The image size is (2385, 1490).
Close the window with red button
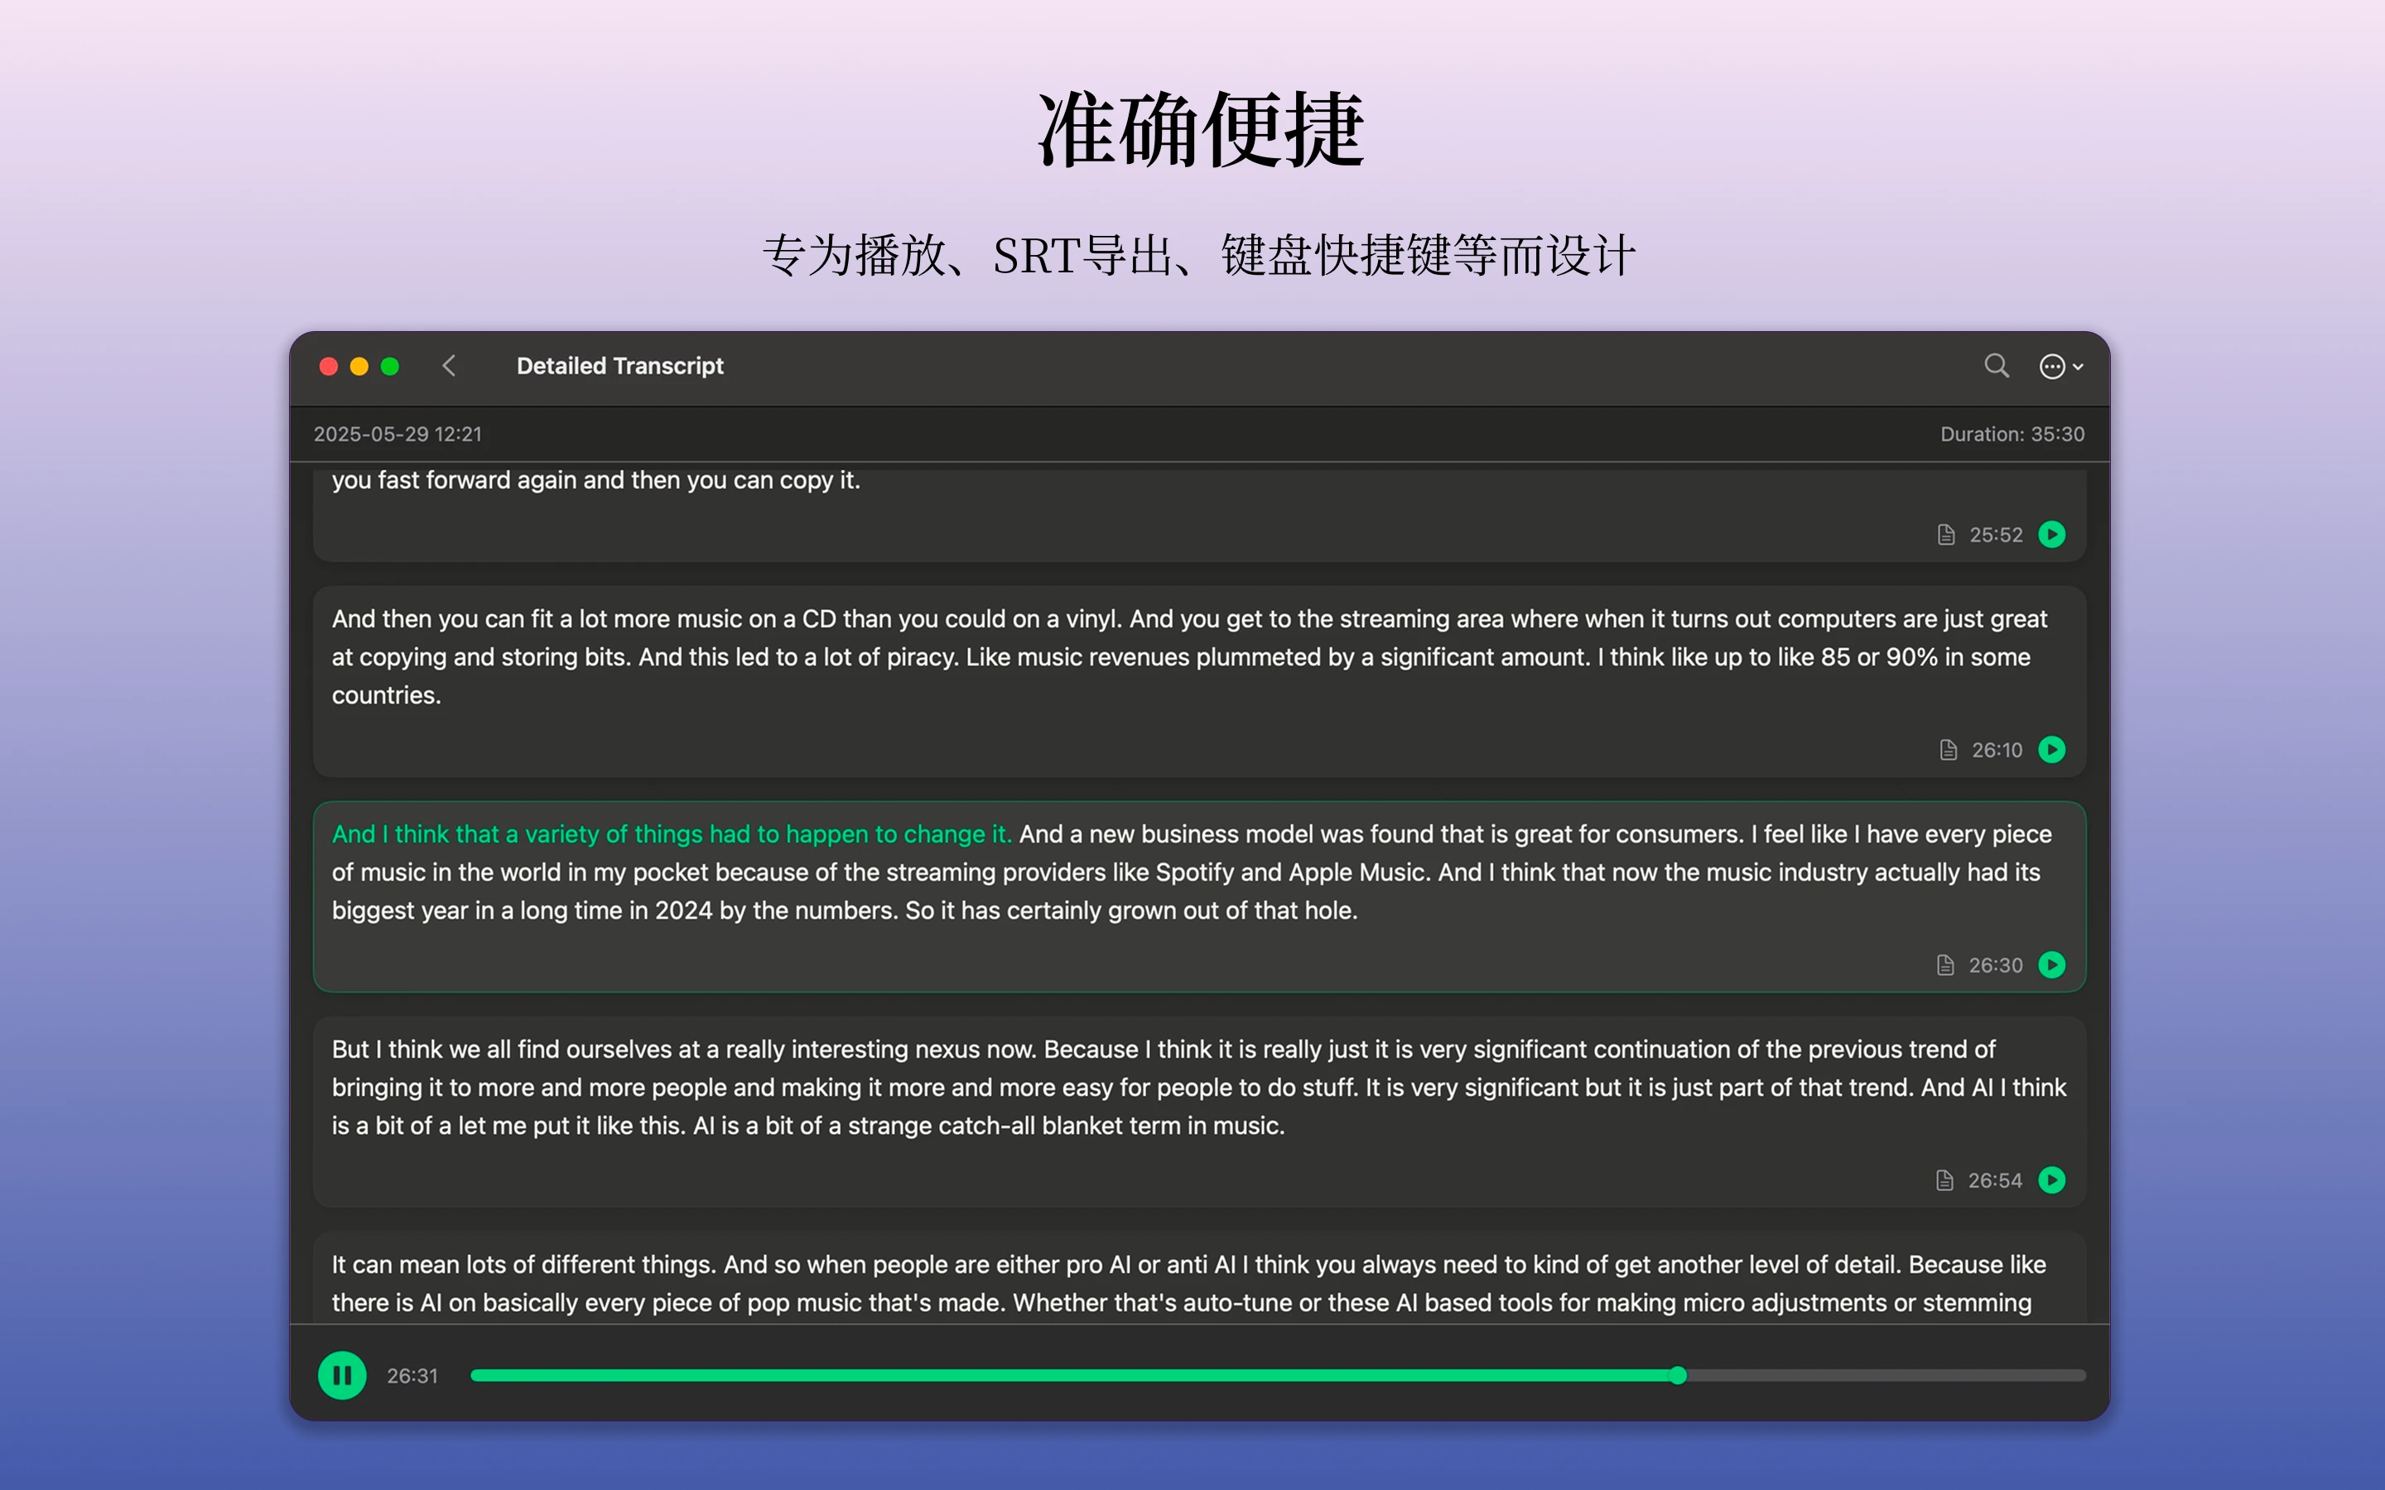pyautogui.click(x=329, y=367)
